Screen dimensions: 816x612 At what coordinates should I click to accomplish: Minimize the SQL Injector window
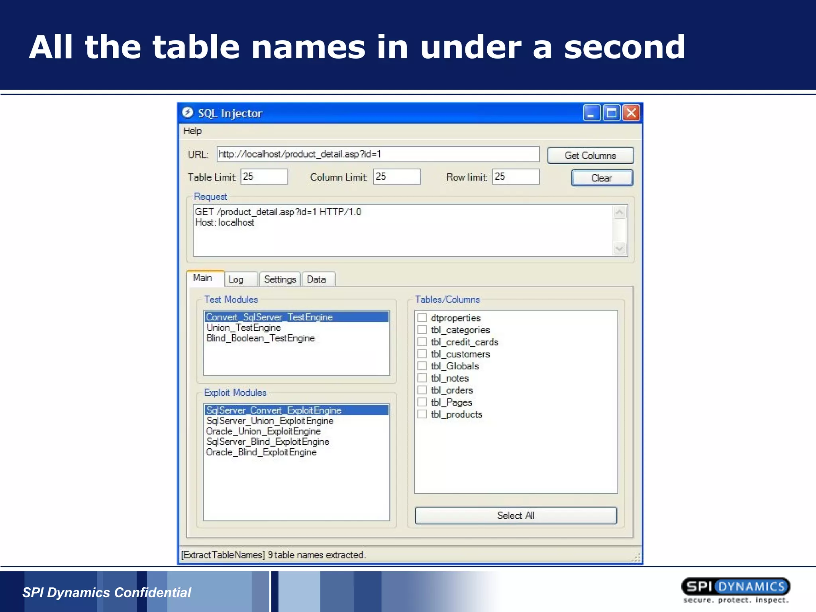pyautogui.click(x=592, y=113)
